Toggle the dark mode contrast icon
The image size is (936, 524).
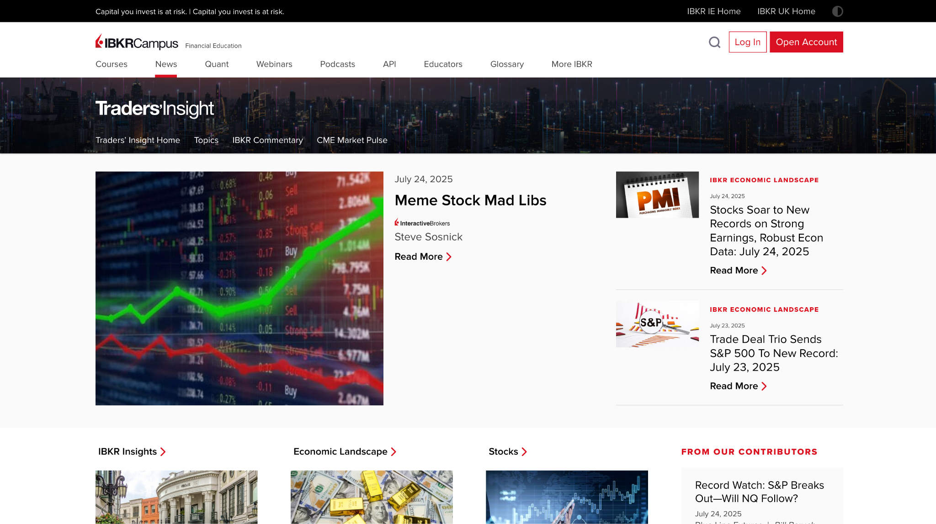click(x=837, y=11)
